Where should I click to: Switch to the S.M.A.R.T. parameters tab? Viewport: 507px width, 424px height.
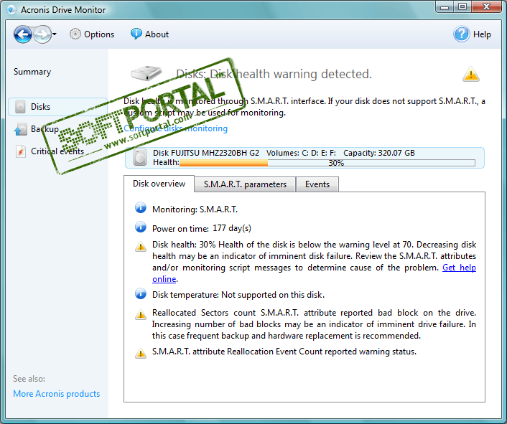[245, 184]
